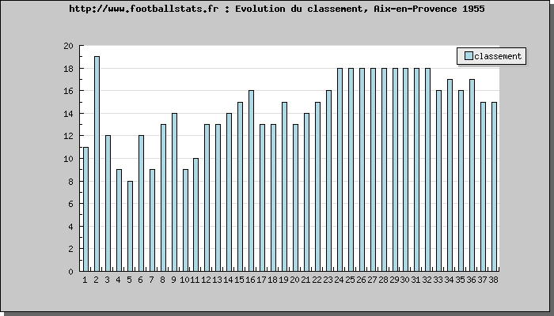Select the bar for matchday 10
This screenshot has width=554, height=316.
185,220
